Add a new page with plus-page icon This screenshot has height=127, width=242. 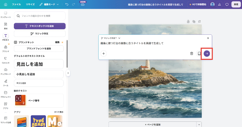(200, 22)
